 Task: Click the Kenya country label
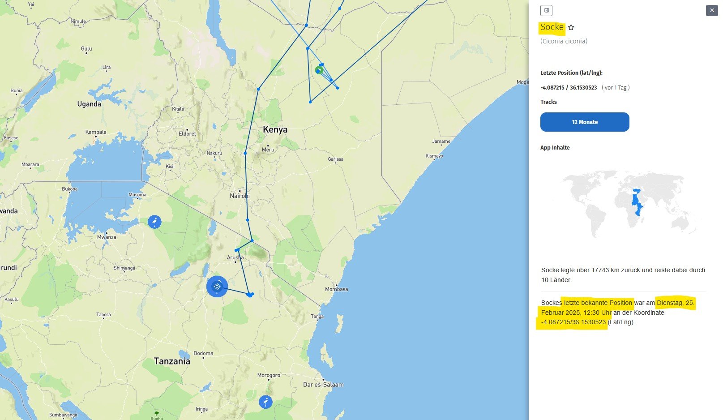coord(275,129)
